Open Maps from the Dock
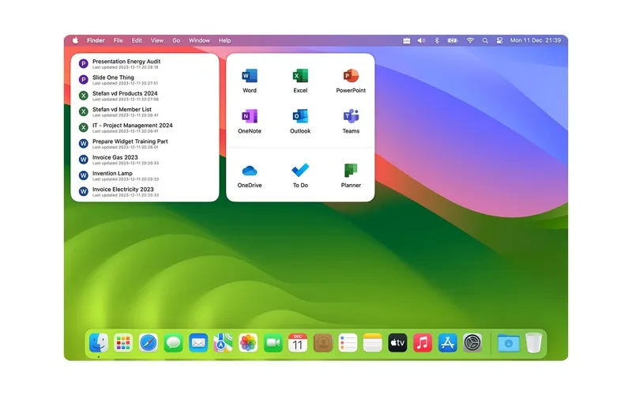The width and height of the screenshot is (632, 395). coord(224,343)
